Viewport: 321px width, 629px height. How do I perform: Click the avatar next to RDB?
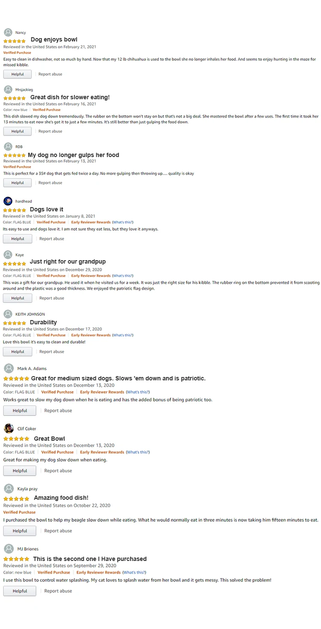(x=8, y=147)
